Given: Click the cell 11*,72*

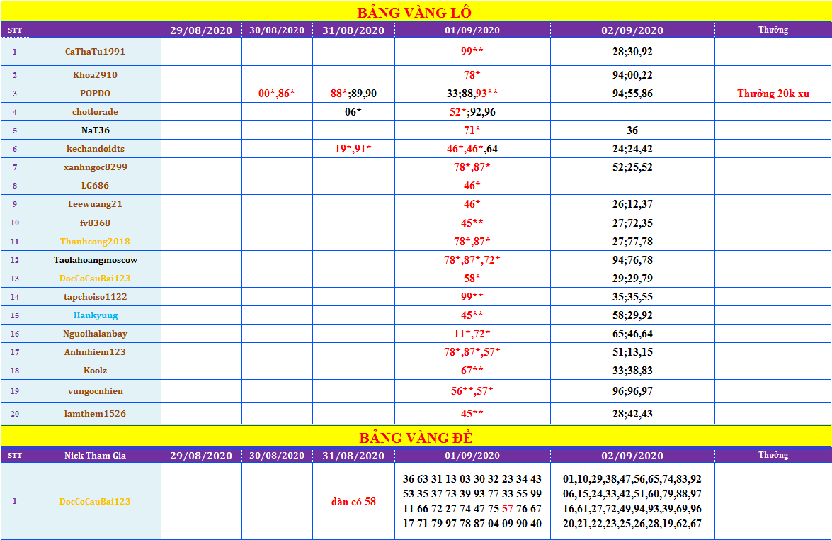Looking at the screenshot, I should click(x=472, y=334).
